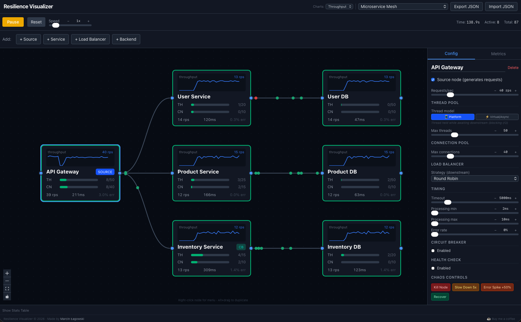
Task: Fit the graph to view
Action: (x=7, y=288)
